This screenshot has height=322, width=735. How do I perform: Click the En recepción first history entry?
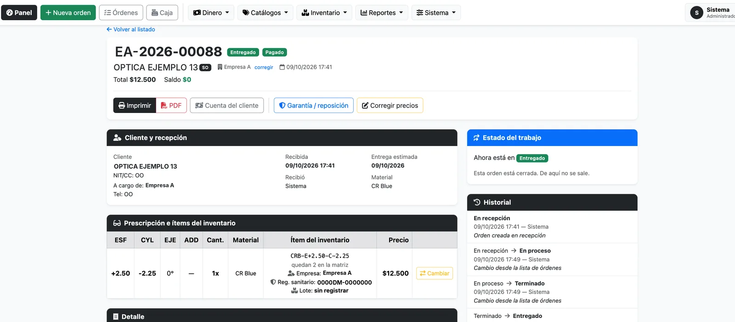click(552, 227)
